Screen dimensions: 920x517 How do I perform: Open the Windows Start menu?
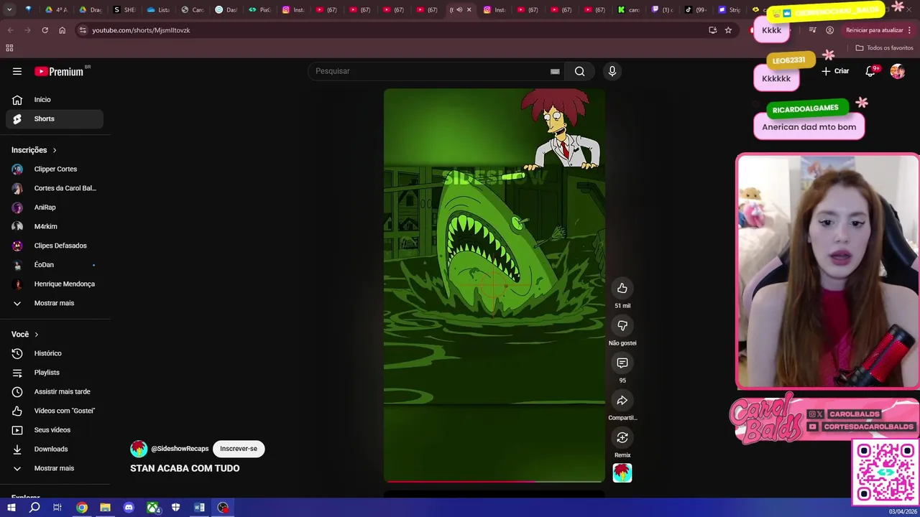[x=11, y=508]
